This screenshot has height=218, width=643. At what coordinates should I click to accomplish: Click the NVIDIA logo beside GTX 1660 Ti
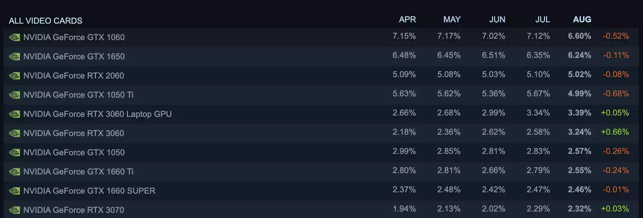click(14, 172)
